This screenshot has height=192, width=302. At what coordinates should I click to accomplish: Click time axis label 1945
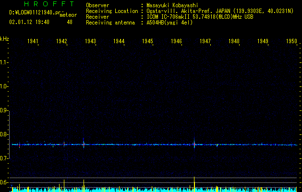tap(147, 41)
